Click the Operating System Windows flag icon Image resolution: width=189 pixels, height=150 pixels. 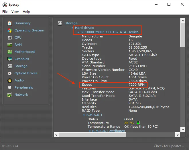pyautogui.click(x=10, y=30)
